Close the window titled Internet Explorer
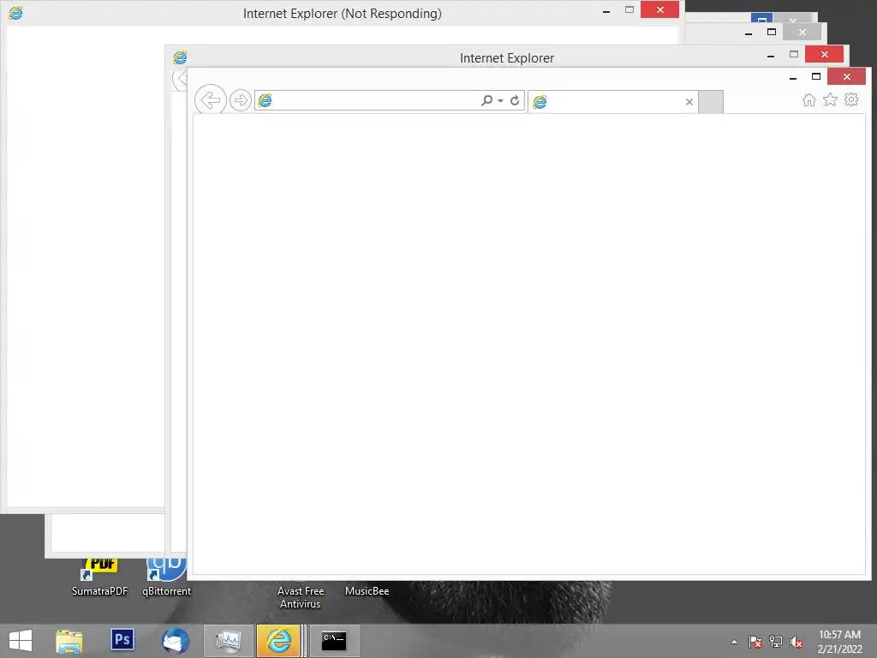877x658 pixels. (824, 54)
